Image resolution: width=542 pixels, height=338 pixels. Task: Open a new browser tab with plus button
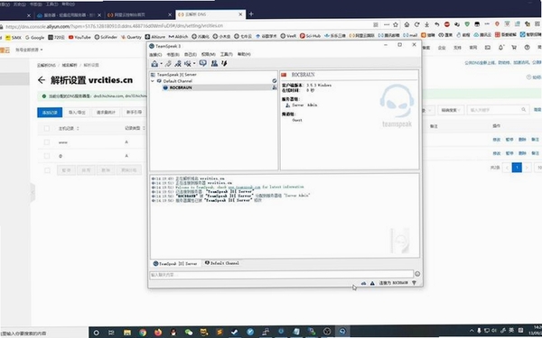tap(251, 14)
